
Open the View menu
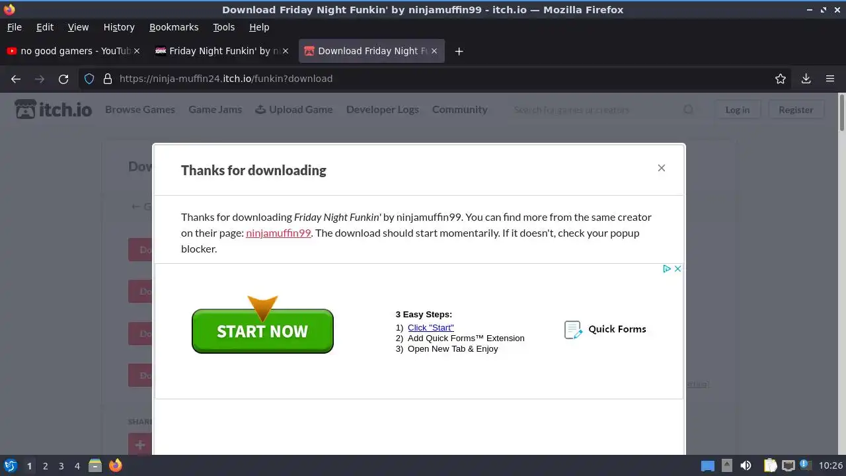[x=78, y=27]
